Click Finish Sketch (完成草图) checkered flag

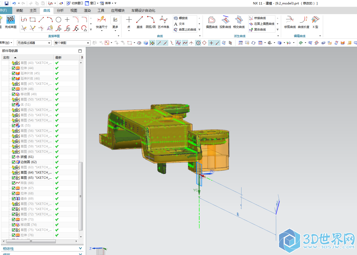(x=10, y=22)
